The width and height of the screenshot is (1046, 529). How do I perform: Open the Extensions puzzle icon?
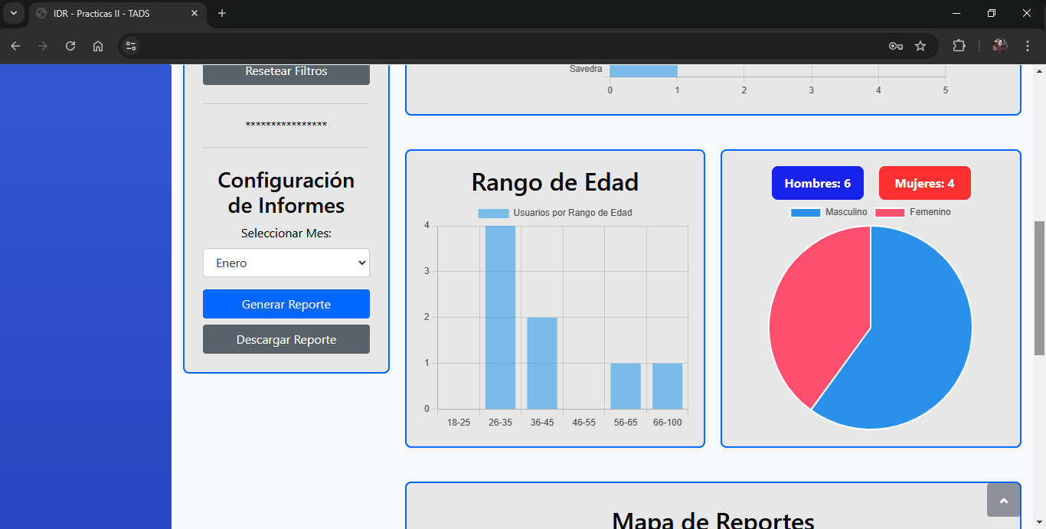(x=959, y=46)
